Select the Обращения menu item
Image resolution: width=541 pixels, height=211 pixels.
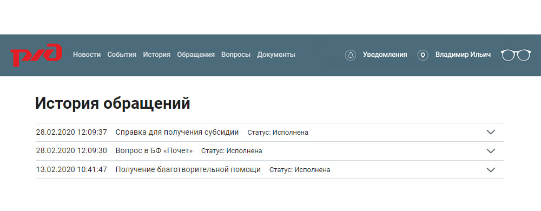[196, 55]
